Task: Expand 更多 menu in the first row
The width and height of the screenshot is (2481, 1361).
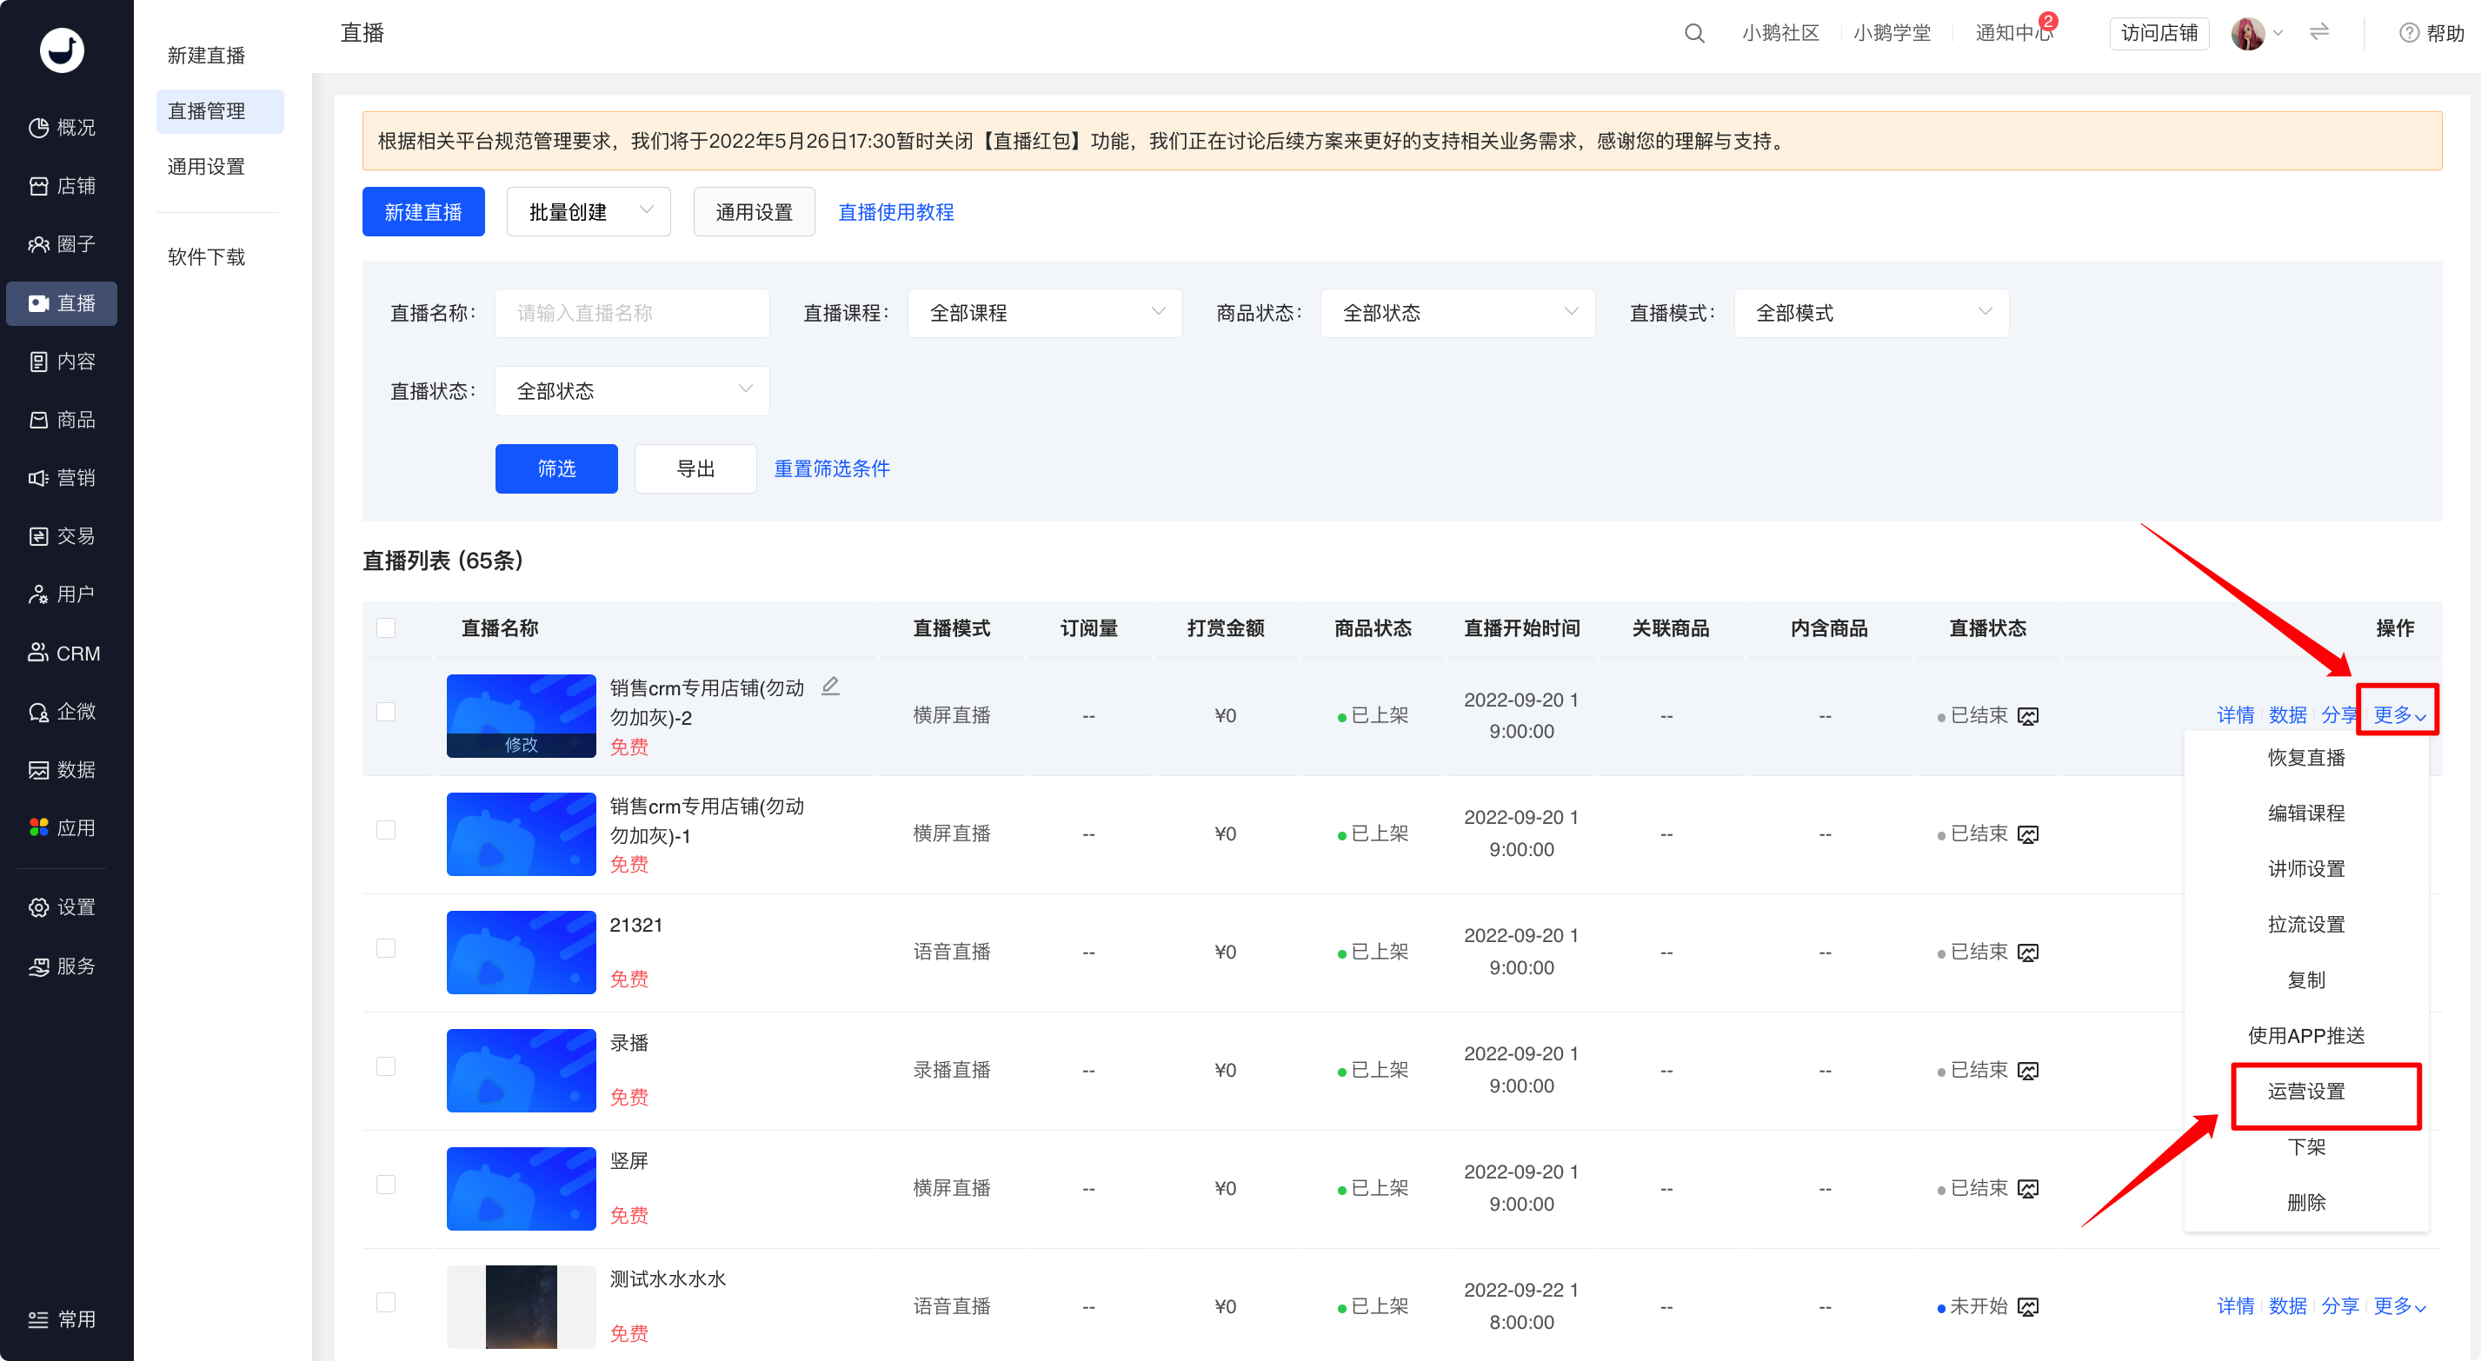Action: point(2398,714)
